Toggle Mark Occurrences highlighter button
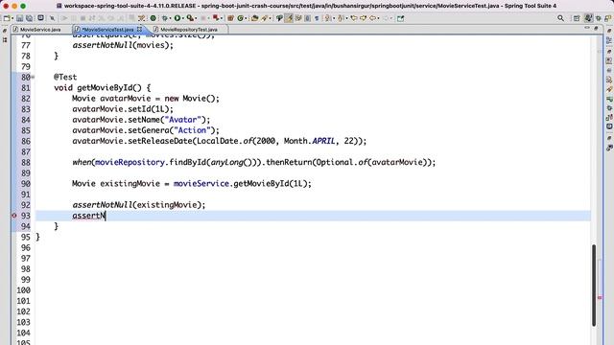 289,18
